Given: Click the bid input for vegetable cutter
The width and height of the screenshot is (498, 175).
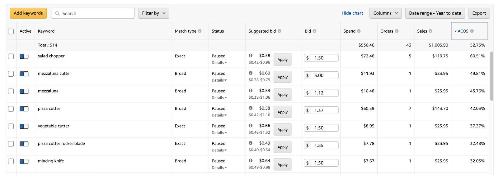Looking at the screenshot, I should [x=324, y=128].
